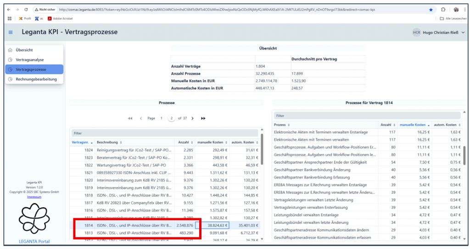Toggle the hamburger sidebar menu

click(x=11, y=32)
